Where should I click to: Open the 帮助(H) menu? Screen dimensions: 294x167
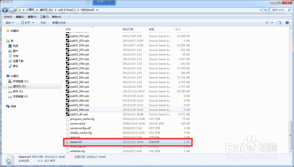coord(56,17)
